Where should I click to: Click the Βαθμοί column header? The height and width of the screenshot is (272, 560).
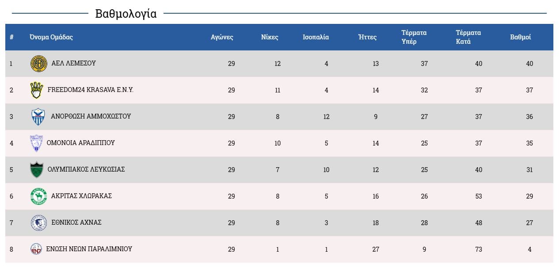click(520, 37)
